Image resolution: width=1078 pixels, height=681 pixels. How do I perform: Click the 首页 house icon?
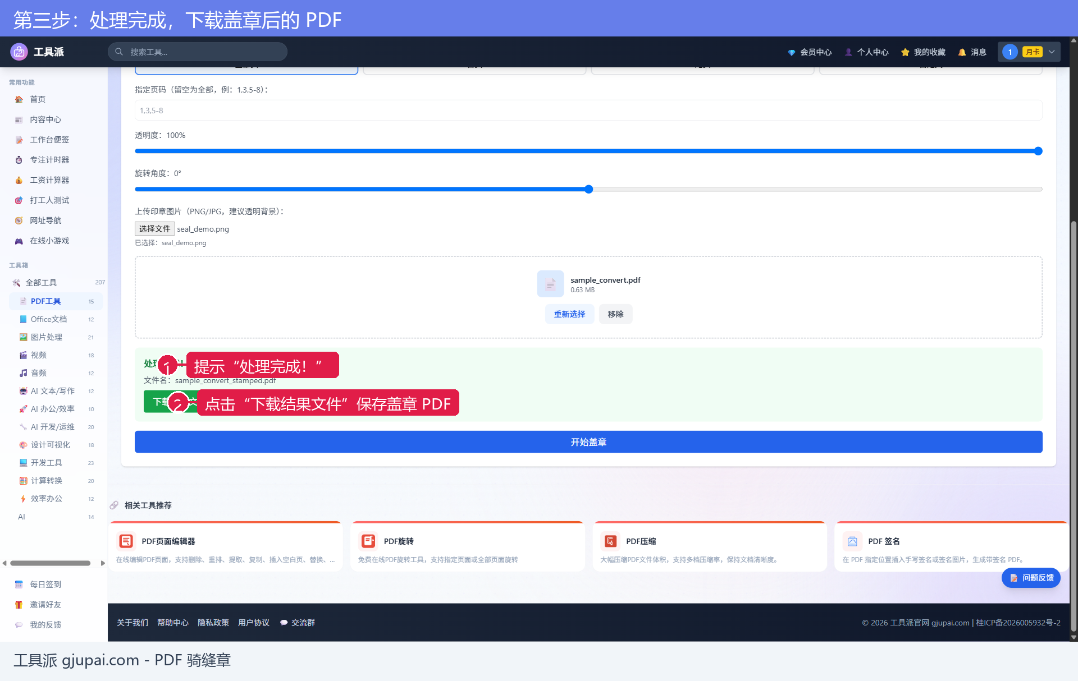[x=19, y=99]
